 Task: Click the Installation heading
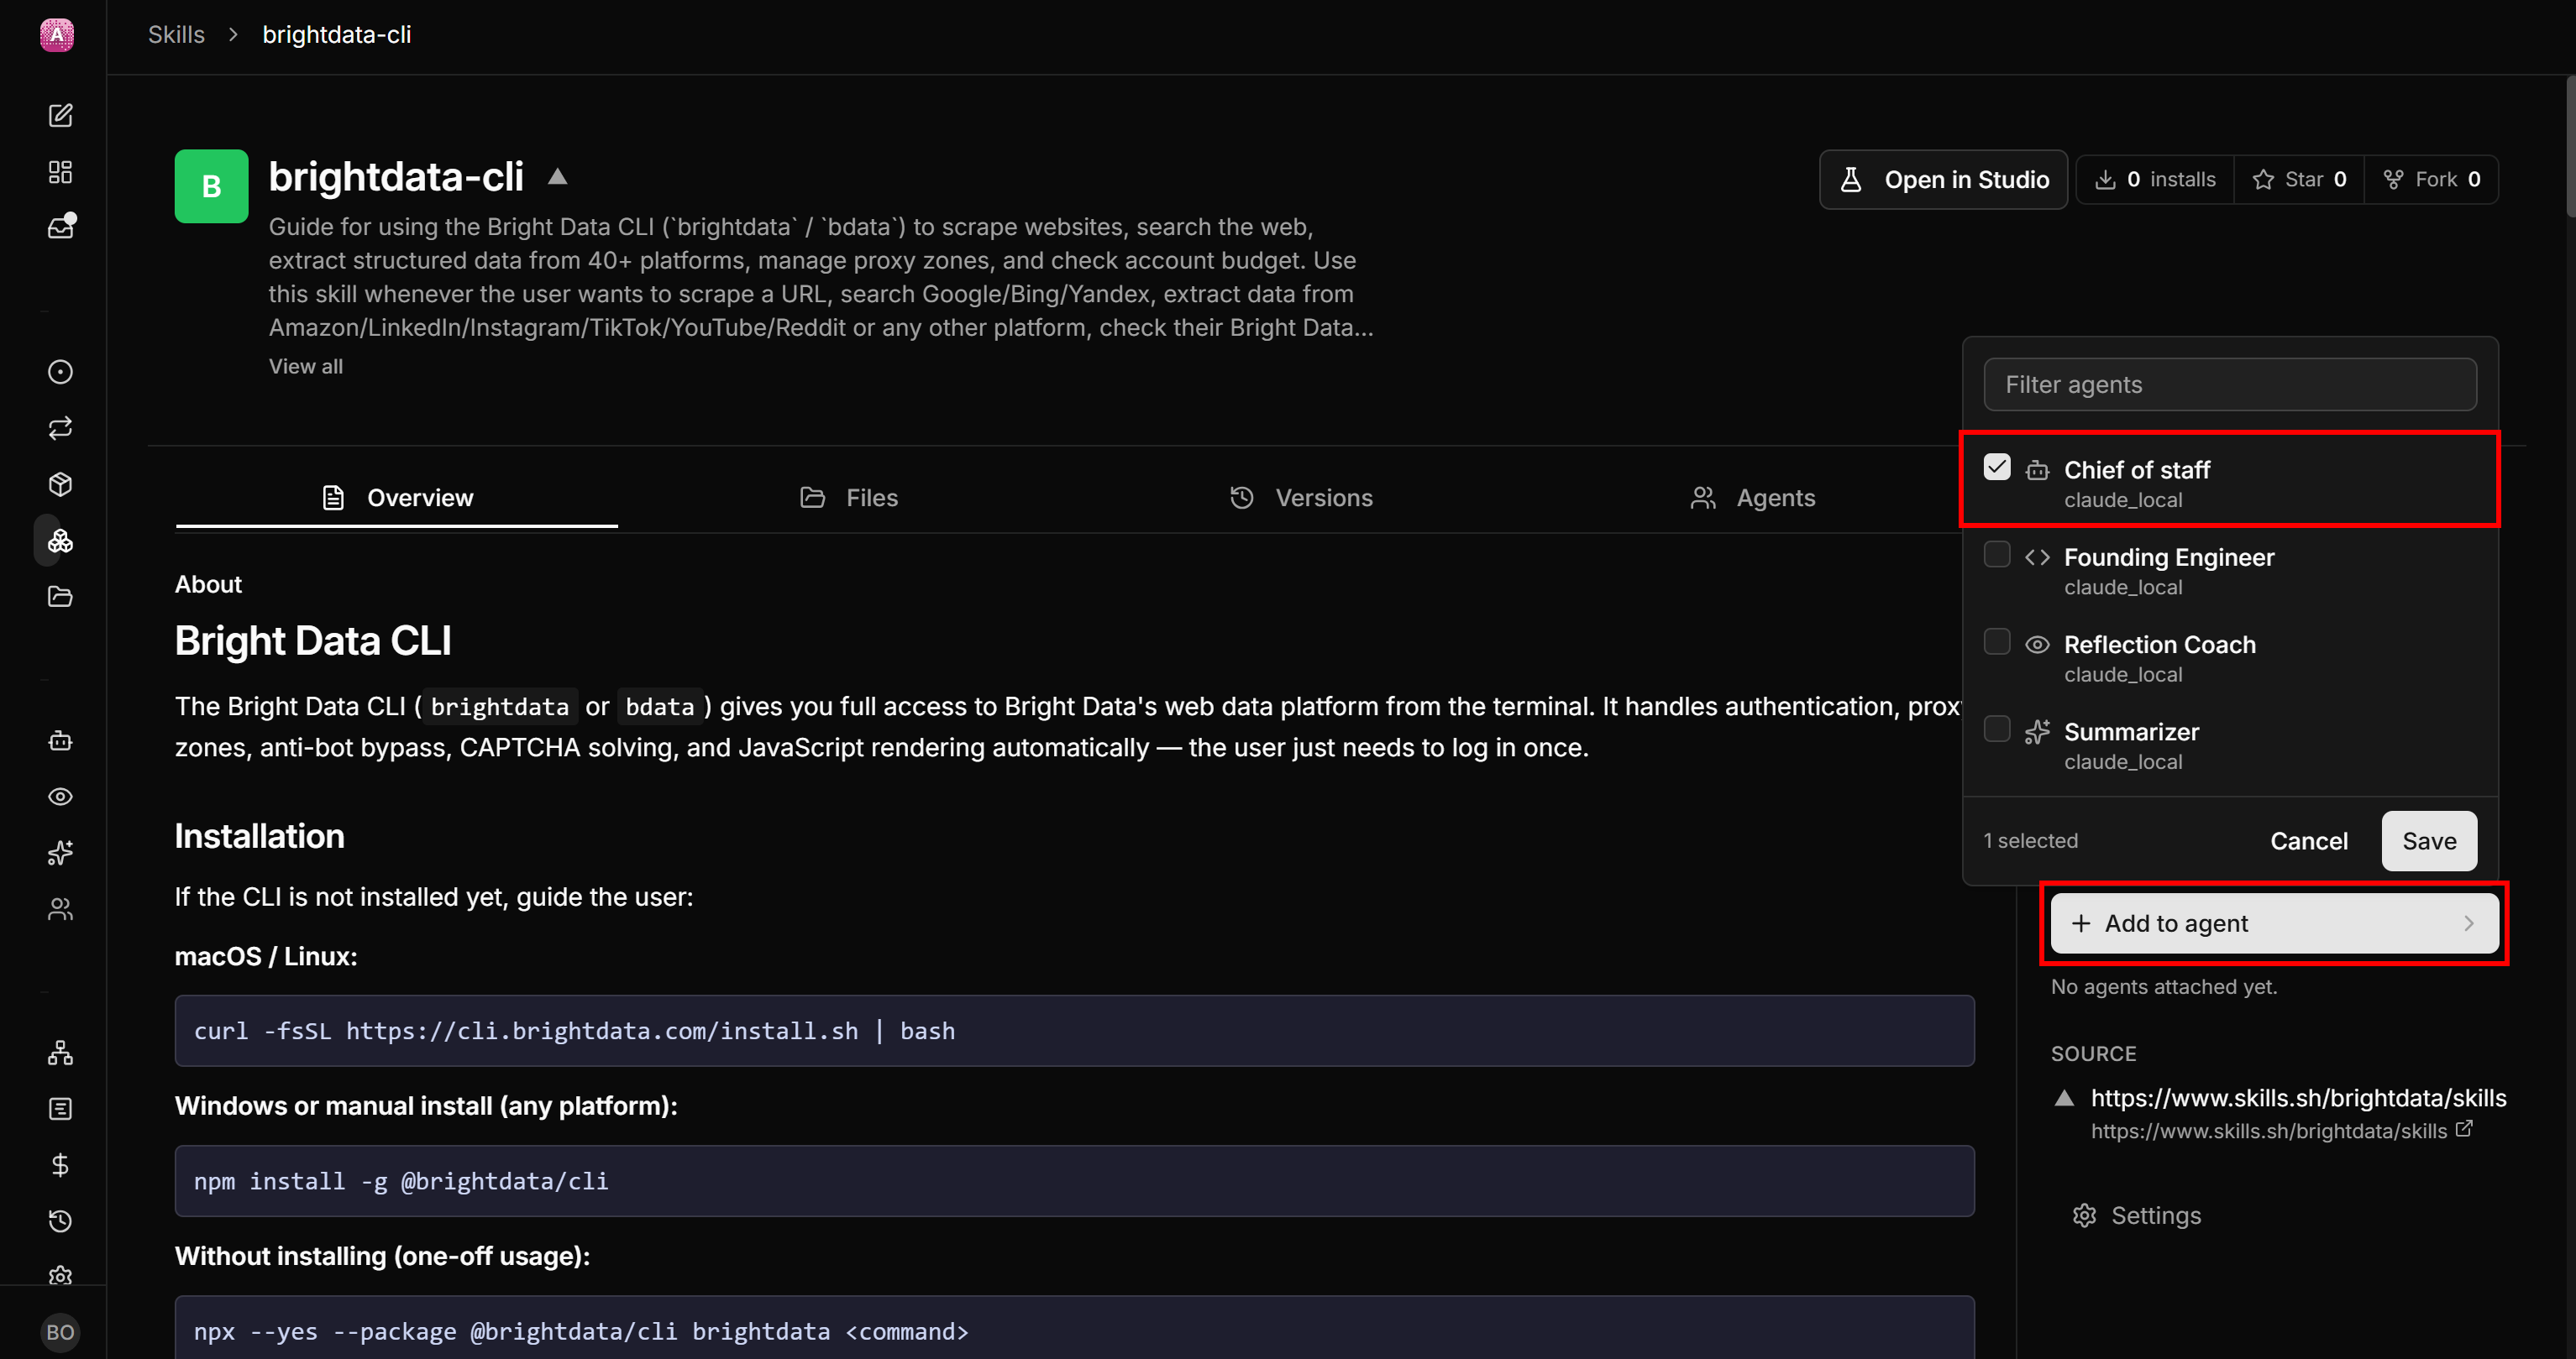(260, 836)
